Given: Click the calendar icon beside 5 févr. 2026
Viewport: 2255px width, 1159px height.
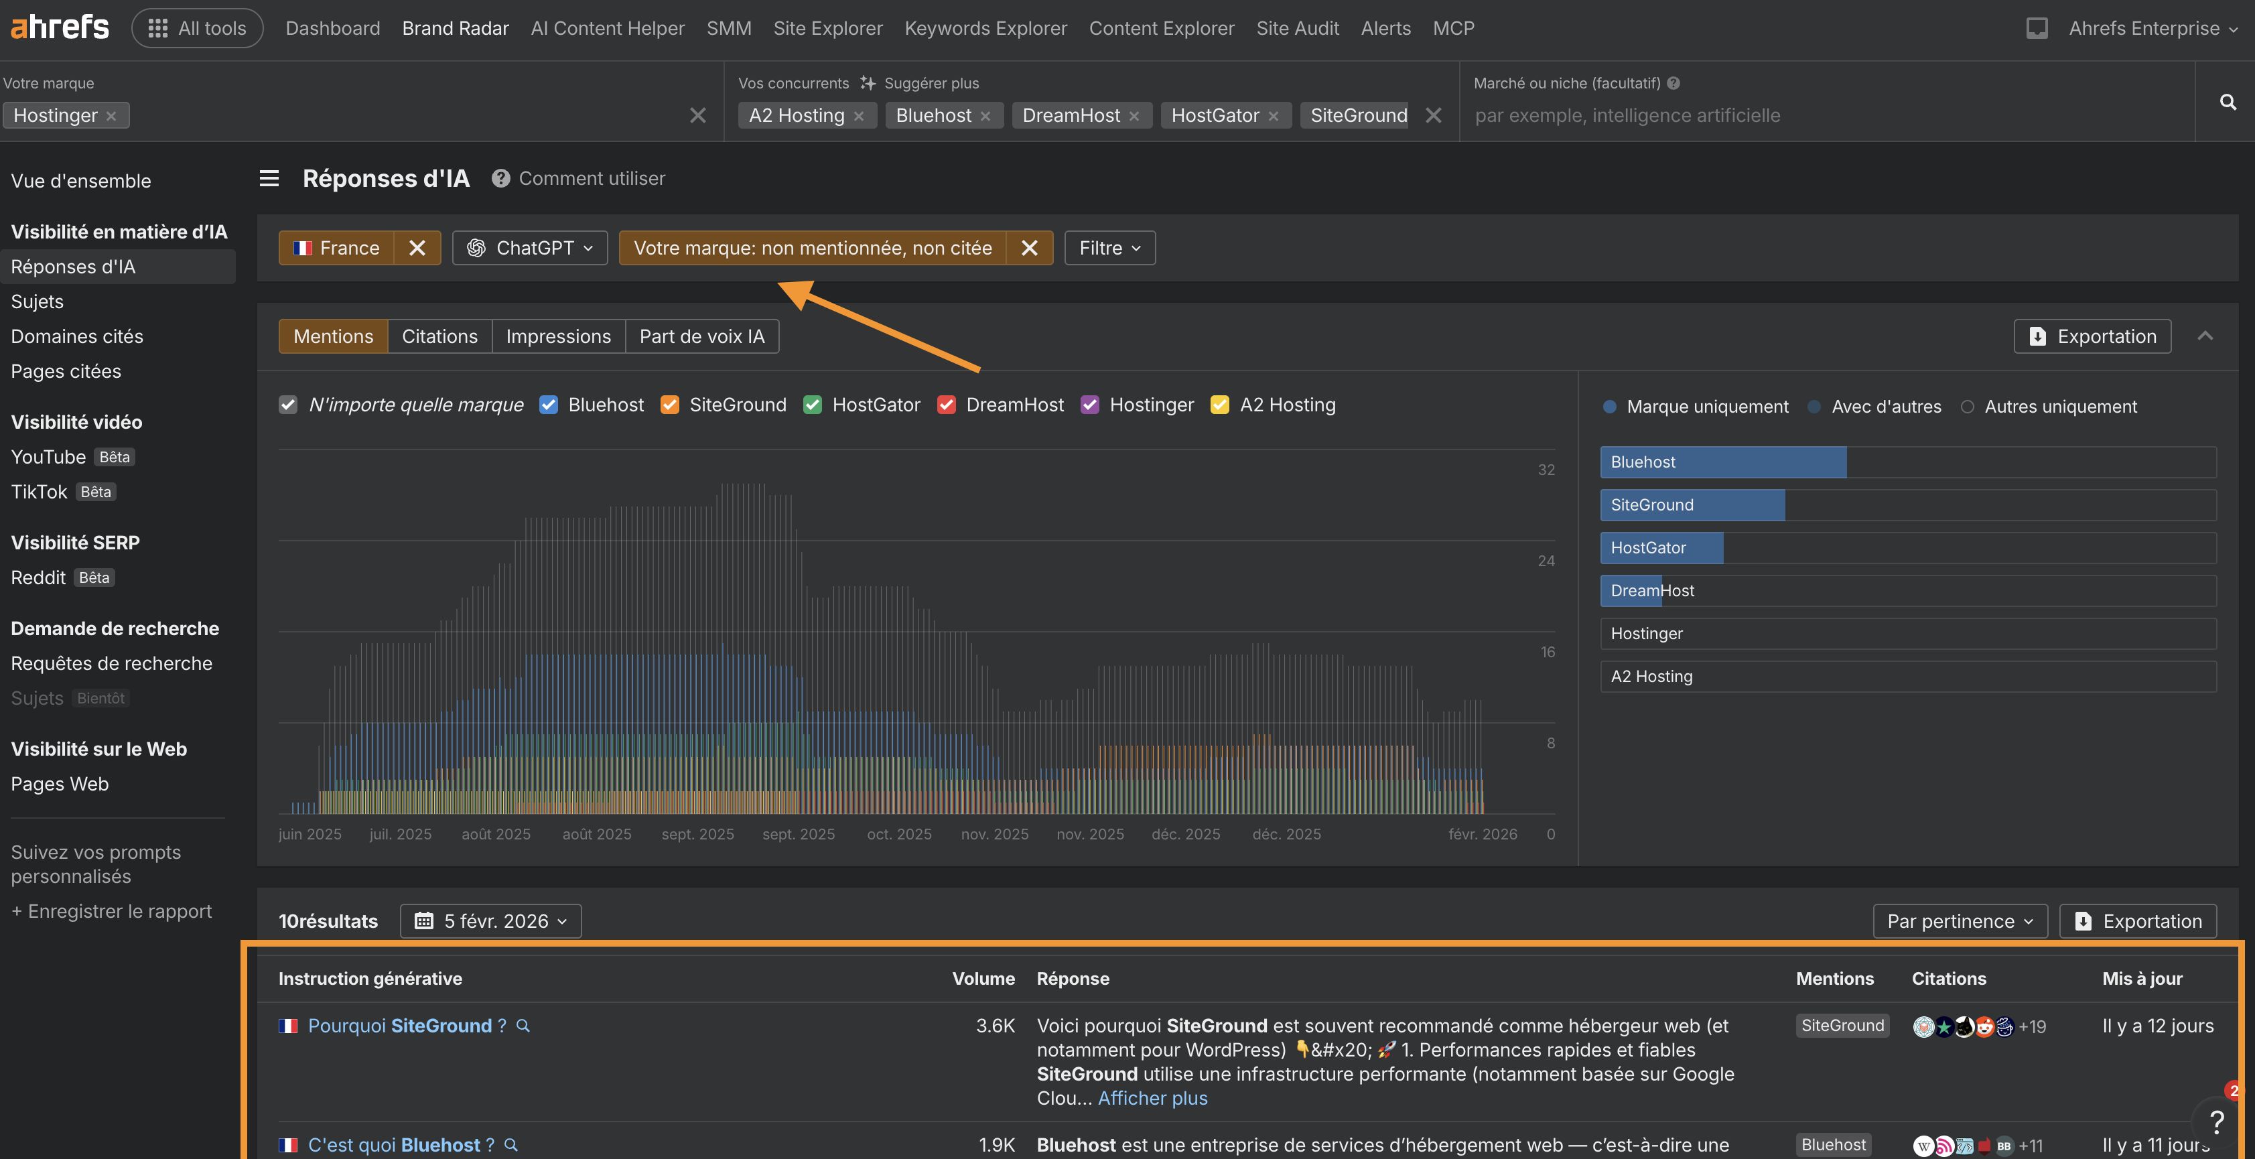Looking at the screenshot, I should point(425,920).
